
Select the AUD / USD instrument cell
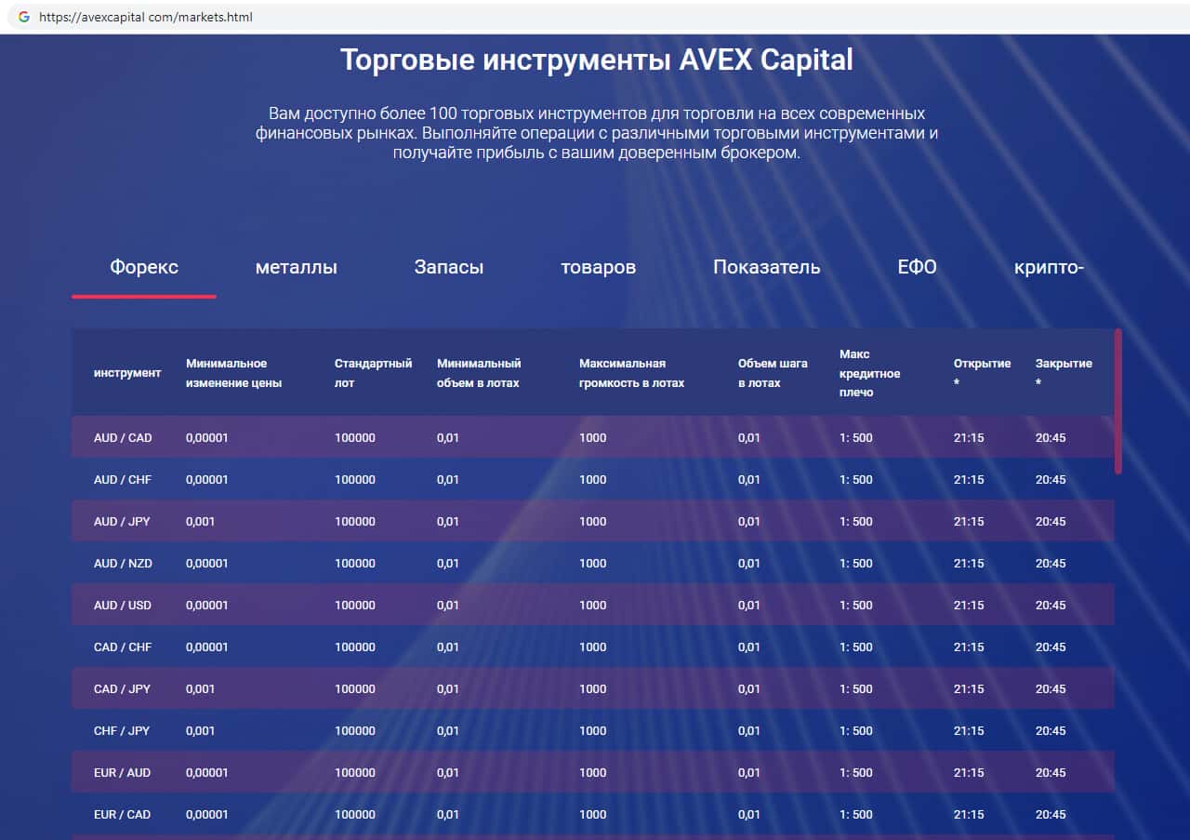[123, 605]
